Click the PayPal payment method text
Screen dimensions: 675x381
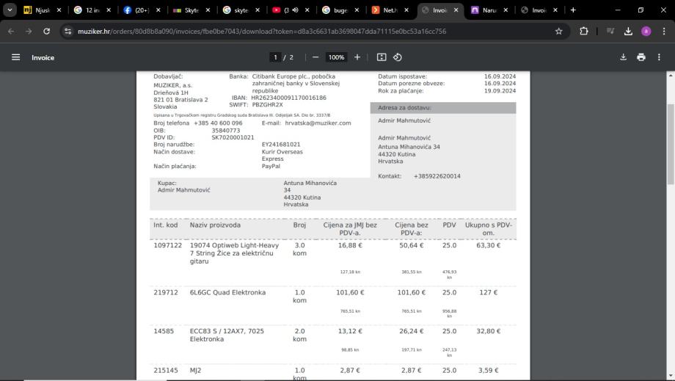(x=271, y=166)
